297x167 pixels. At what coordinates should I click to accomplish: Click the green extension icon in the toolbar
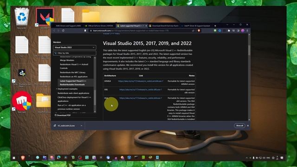(x=215, y=31)
